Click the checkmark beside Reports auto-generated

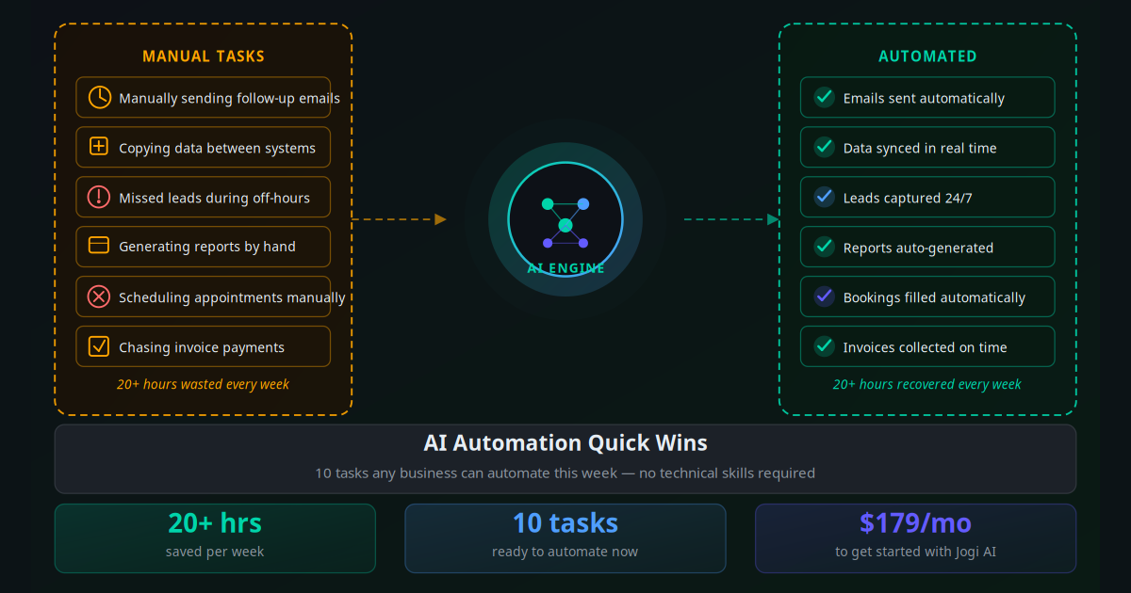coord(825,247)
